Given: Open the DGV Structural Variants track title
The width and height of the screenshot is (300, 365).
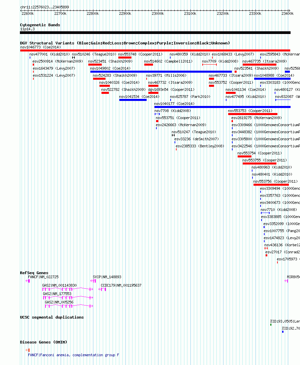Looking at the screenshot, I should (x=125, y=43).
